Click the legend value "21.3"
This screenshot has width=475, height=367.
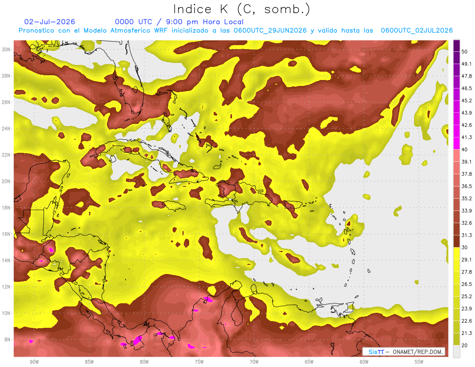[467, 333]
